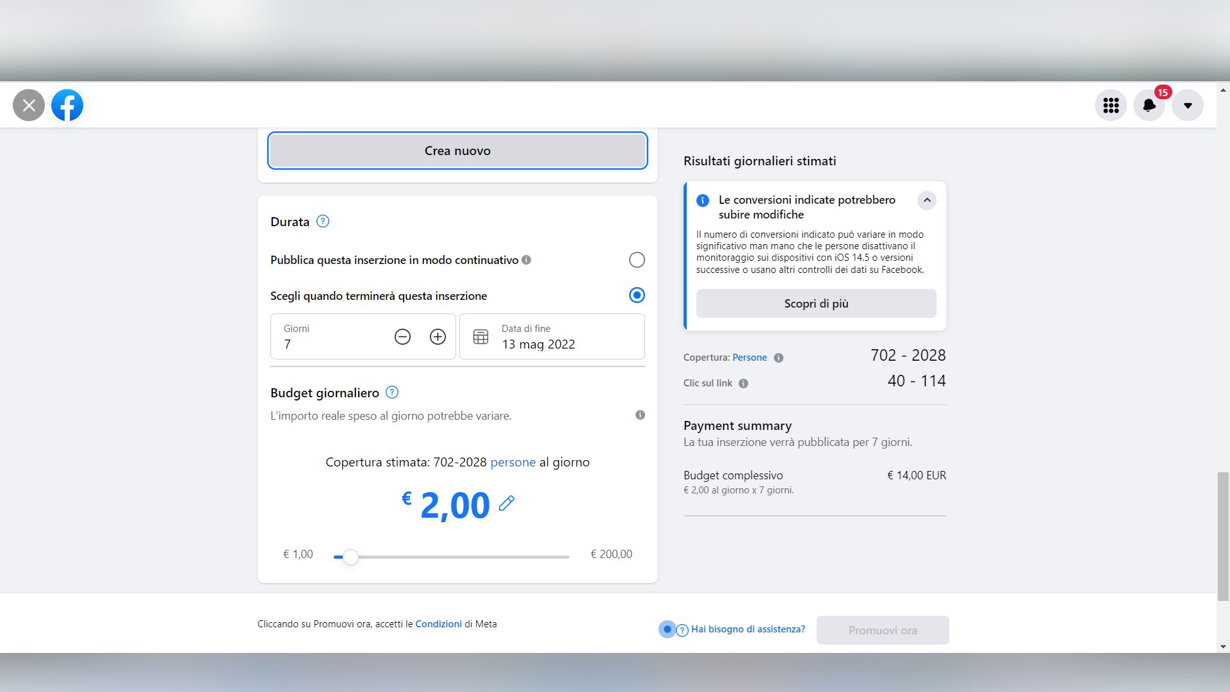Decrease Giorni using the minus control

(x=402, y=336)
